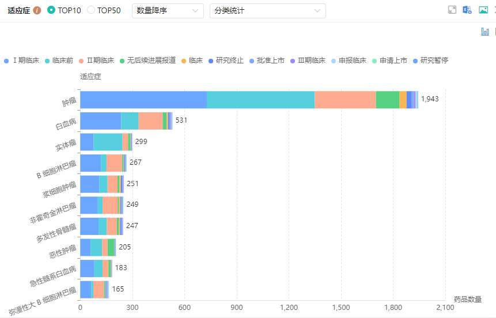Open the 分类统计 dropdown
496x318 pixels.
[x=267, y=11]
